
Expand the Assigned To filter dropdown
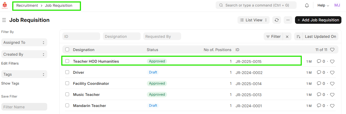pyautogui.click(x=24, y=42)
